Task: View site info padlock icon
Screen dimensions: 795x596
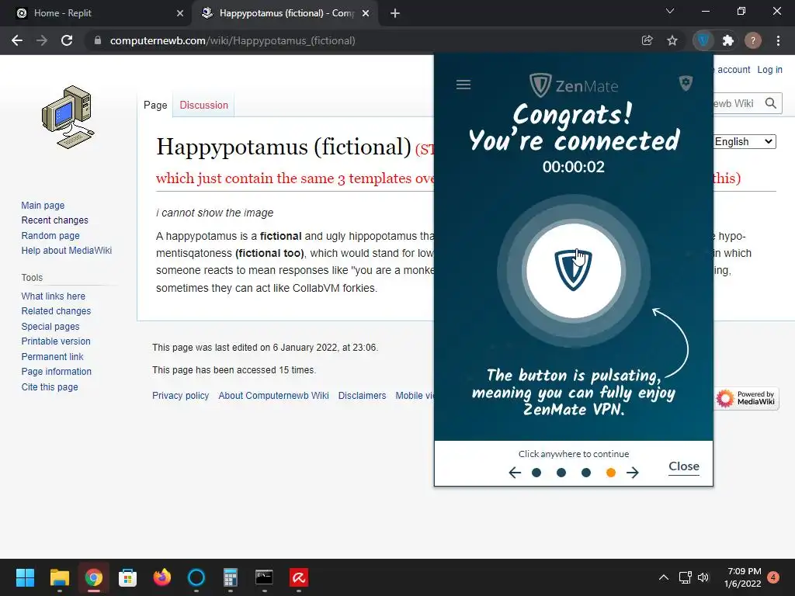Action: [x=98, y=40]
